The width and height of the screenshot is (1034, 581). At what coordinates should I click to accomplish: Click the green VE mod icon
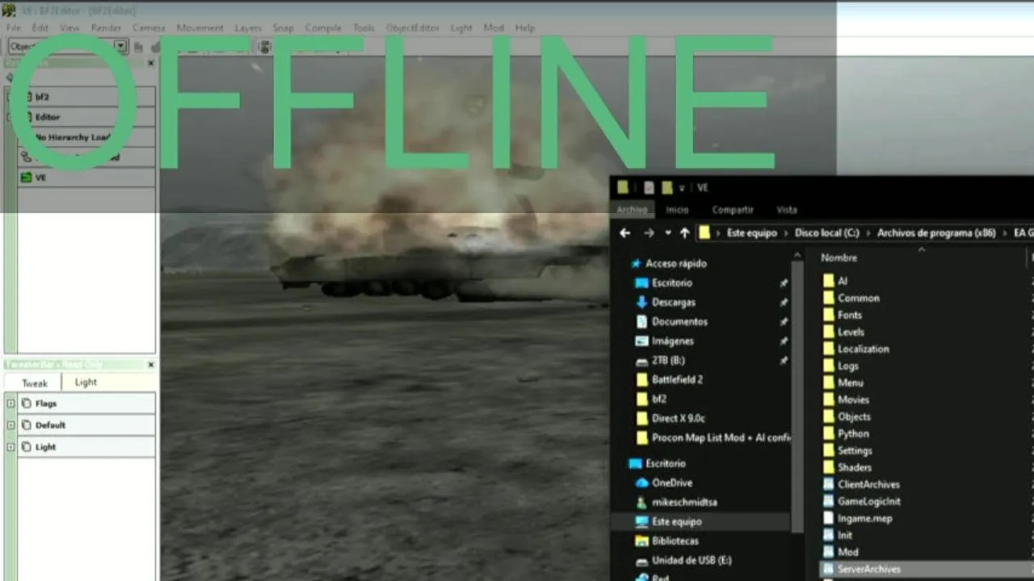[x=26, y=178]
